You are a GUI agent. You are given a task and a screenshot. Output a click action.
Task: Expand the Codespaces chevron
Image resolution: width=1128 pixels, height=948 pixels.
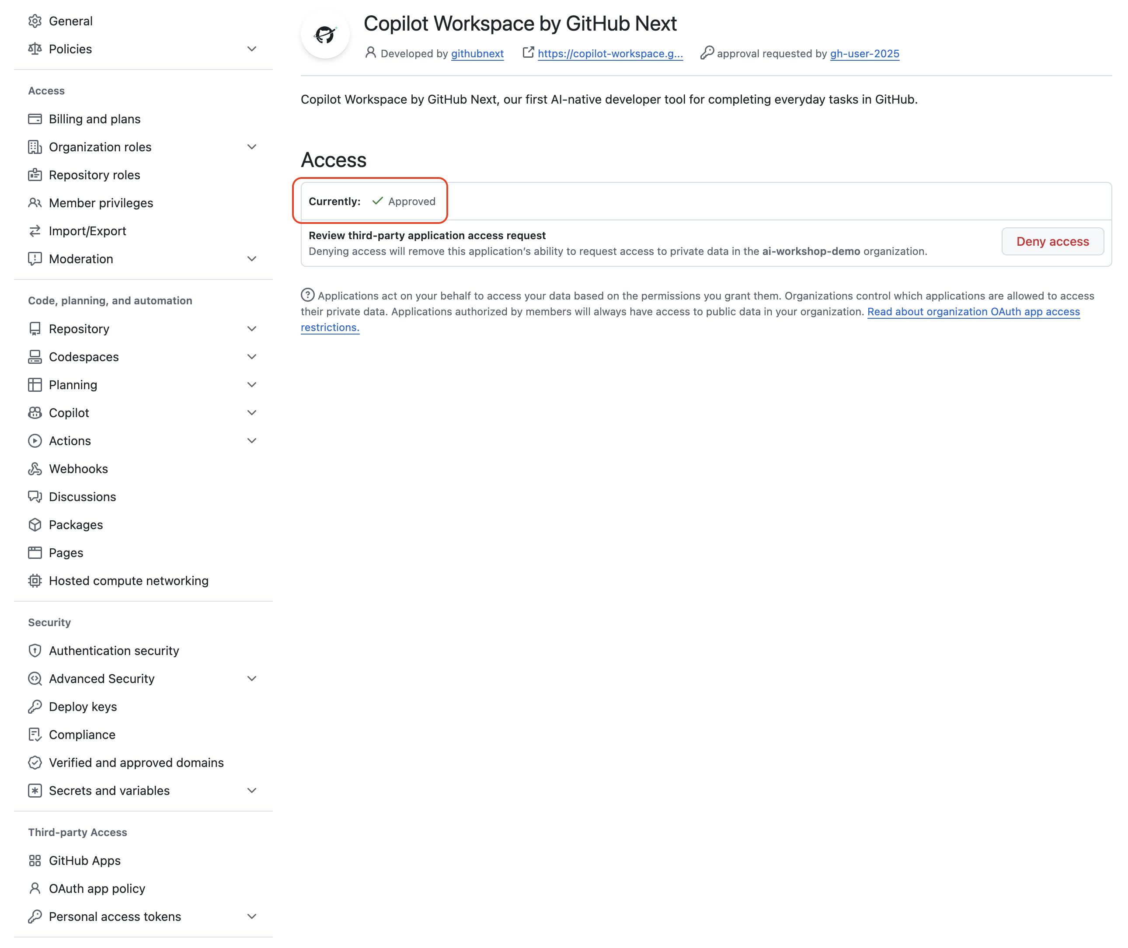pos(251,356)
